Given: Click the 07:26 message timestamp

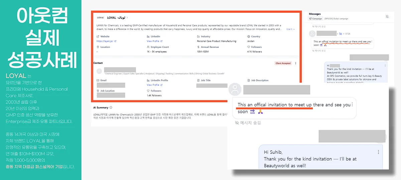Looking at the screenshot, I should tap(348, 34).
